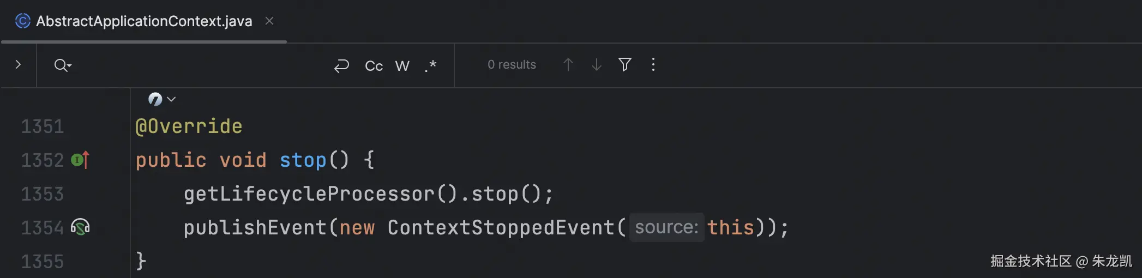This screenshot has height=278, width=1142.
Task: Click the gutter icon on line 1354
Action: click(x=80, y=227)
